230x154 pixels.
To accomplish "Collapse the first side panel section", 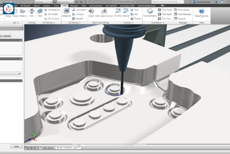I will click(x=21, y=40).
